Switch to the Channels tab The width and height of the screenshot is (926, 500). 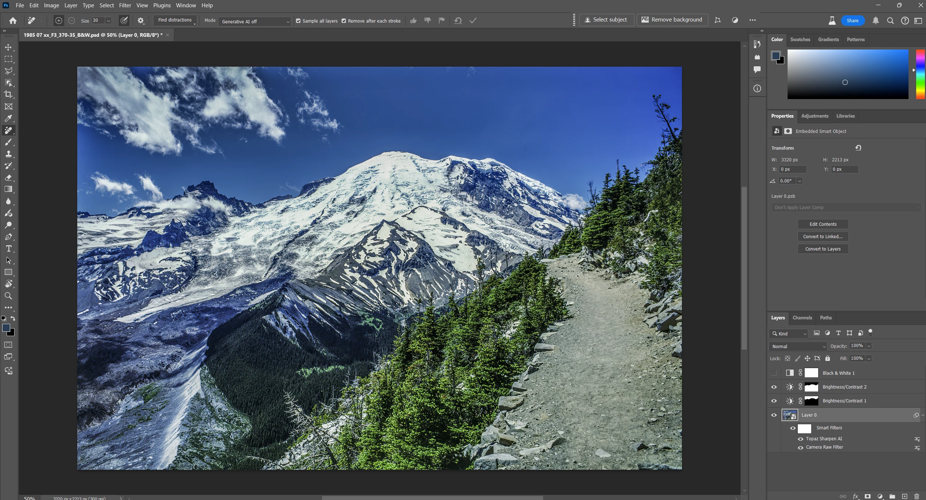click(802, 318)
